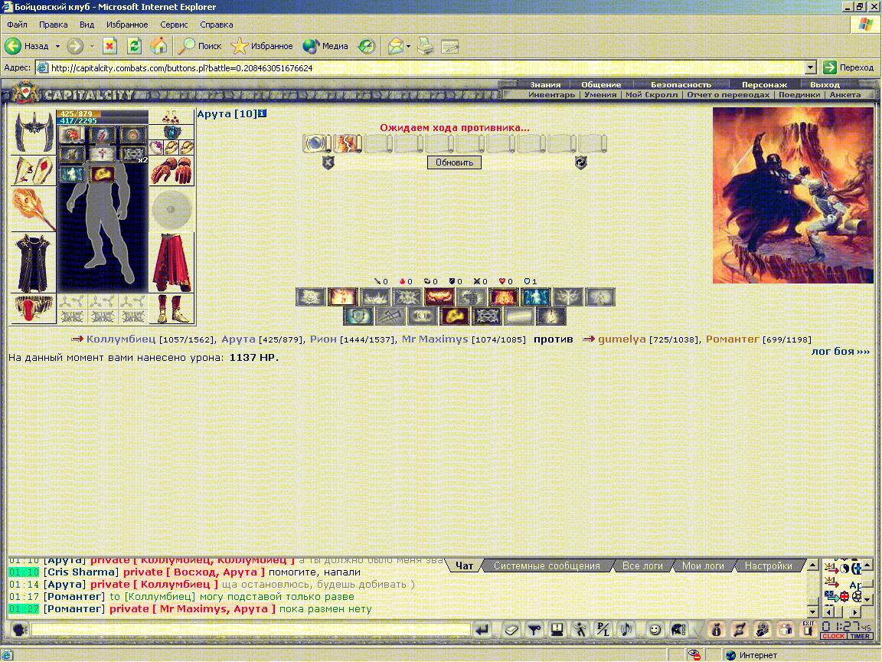The width and height of the screenshot is (882, 662).
Task: Open the Сервис menu
Action: coord(174,25)
